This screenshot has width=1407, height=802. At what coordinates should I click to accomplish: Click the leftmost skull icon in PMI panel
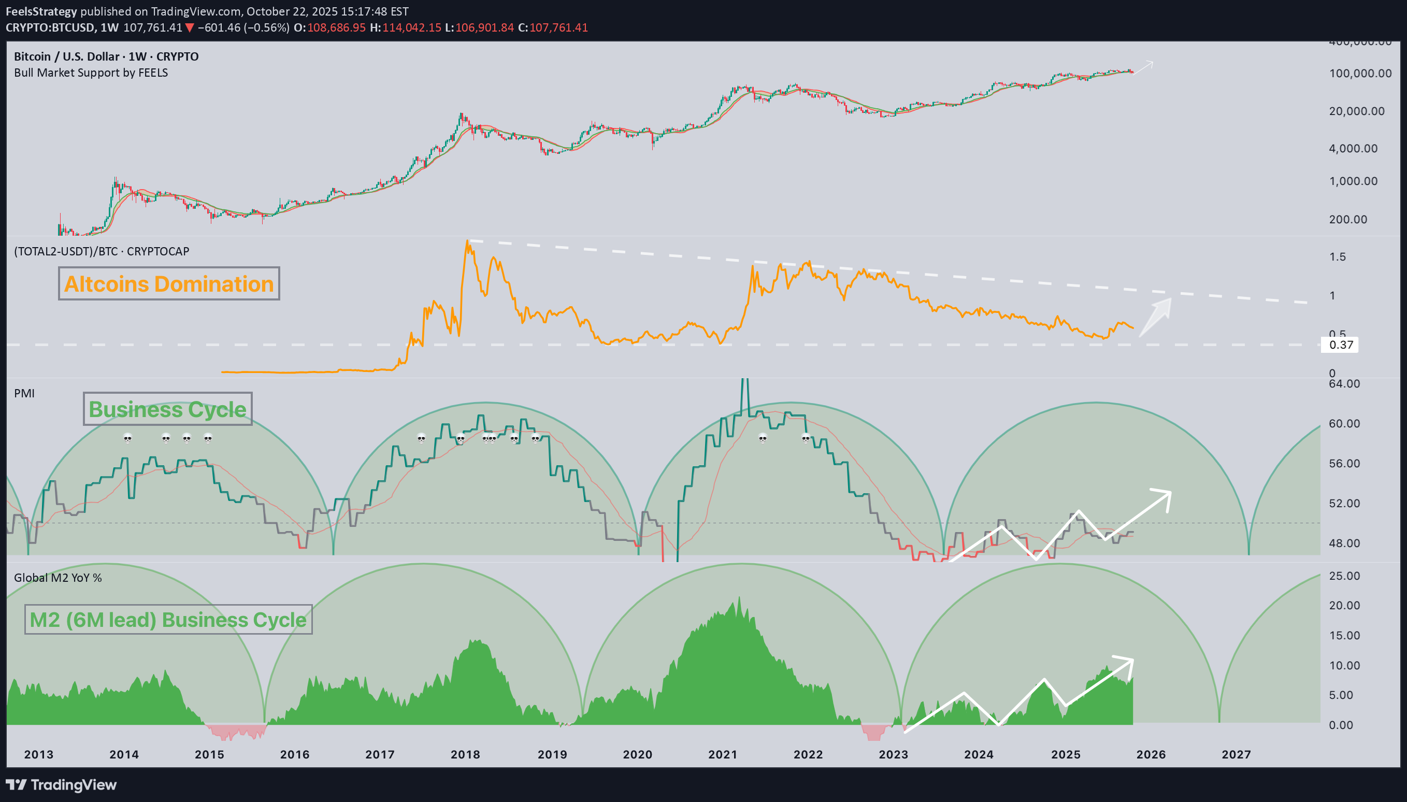click(x=128, y=438)
